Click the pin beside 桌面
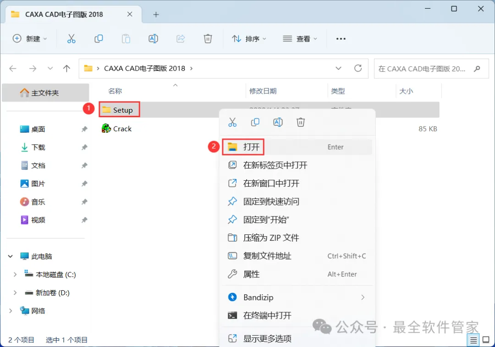Viewport: 495px width, 347px height. click(84, 129)
